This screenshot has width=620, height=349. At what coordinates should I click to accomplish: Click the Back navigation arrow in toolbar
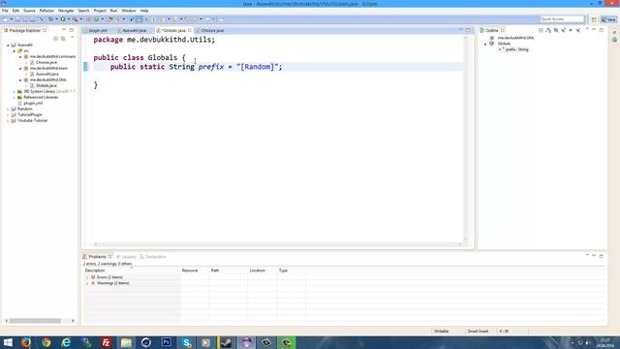[x=188, y=19]
